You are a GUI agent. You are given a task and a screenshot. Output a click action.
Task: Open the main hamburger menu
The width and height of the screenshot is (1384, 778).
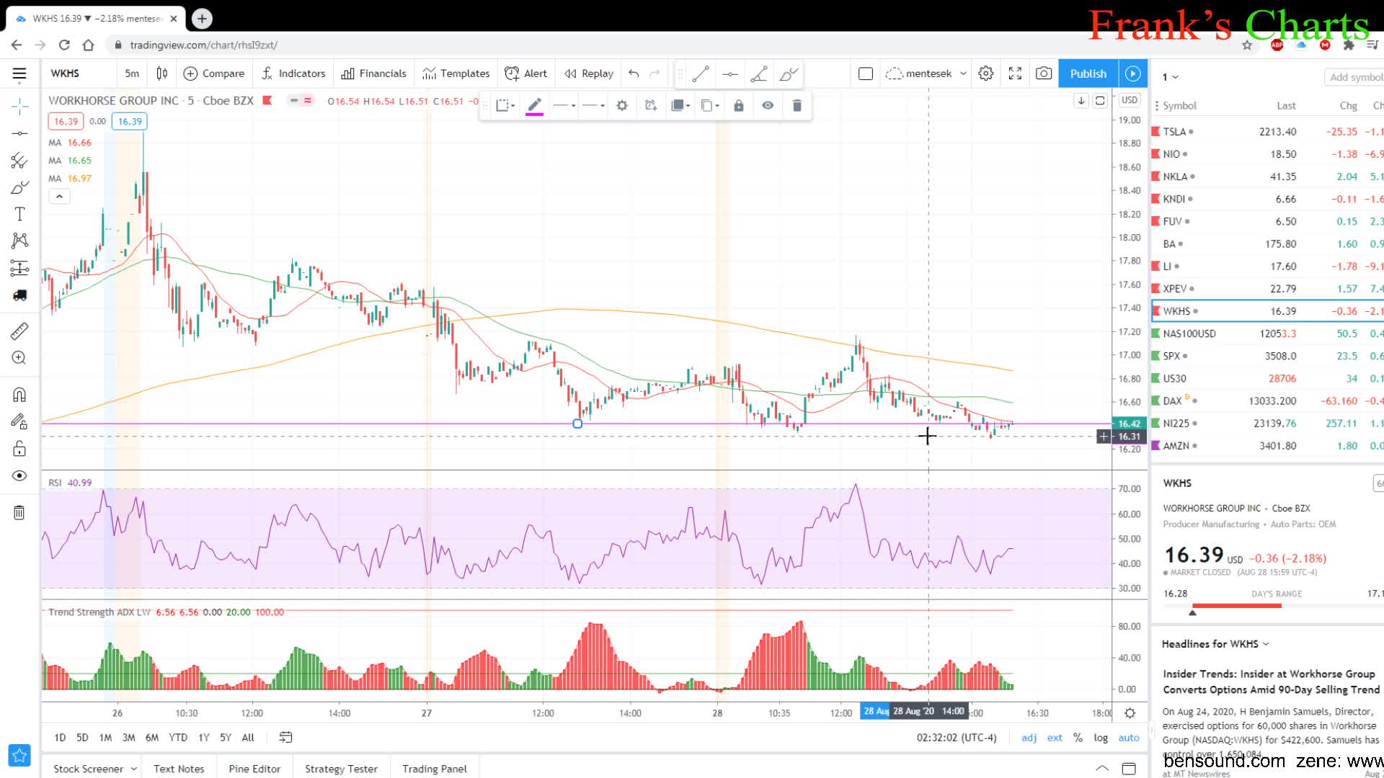[x=19, y=73]
